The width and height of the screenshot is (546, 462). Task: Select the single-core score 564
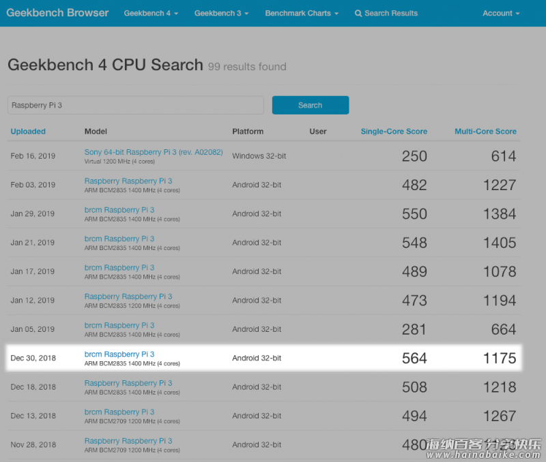[x=414, y=358]
